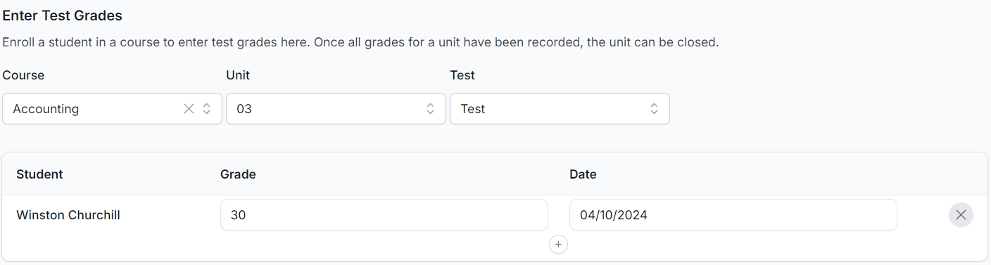The height and width of the screenshot is (265, 991).
Task: Select the Student column header
Action: click(39, 174)
